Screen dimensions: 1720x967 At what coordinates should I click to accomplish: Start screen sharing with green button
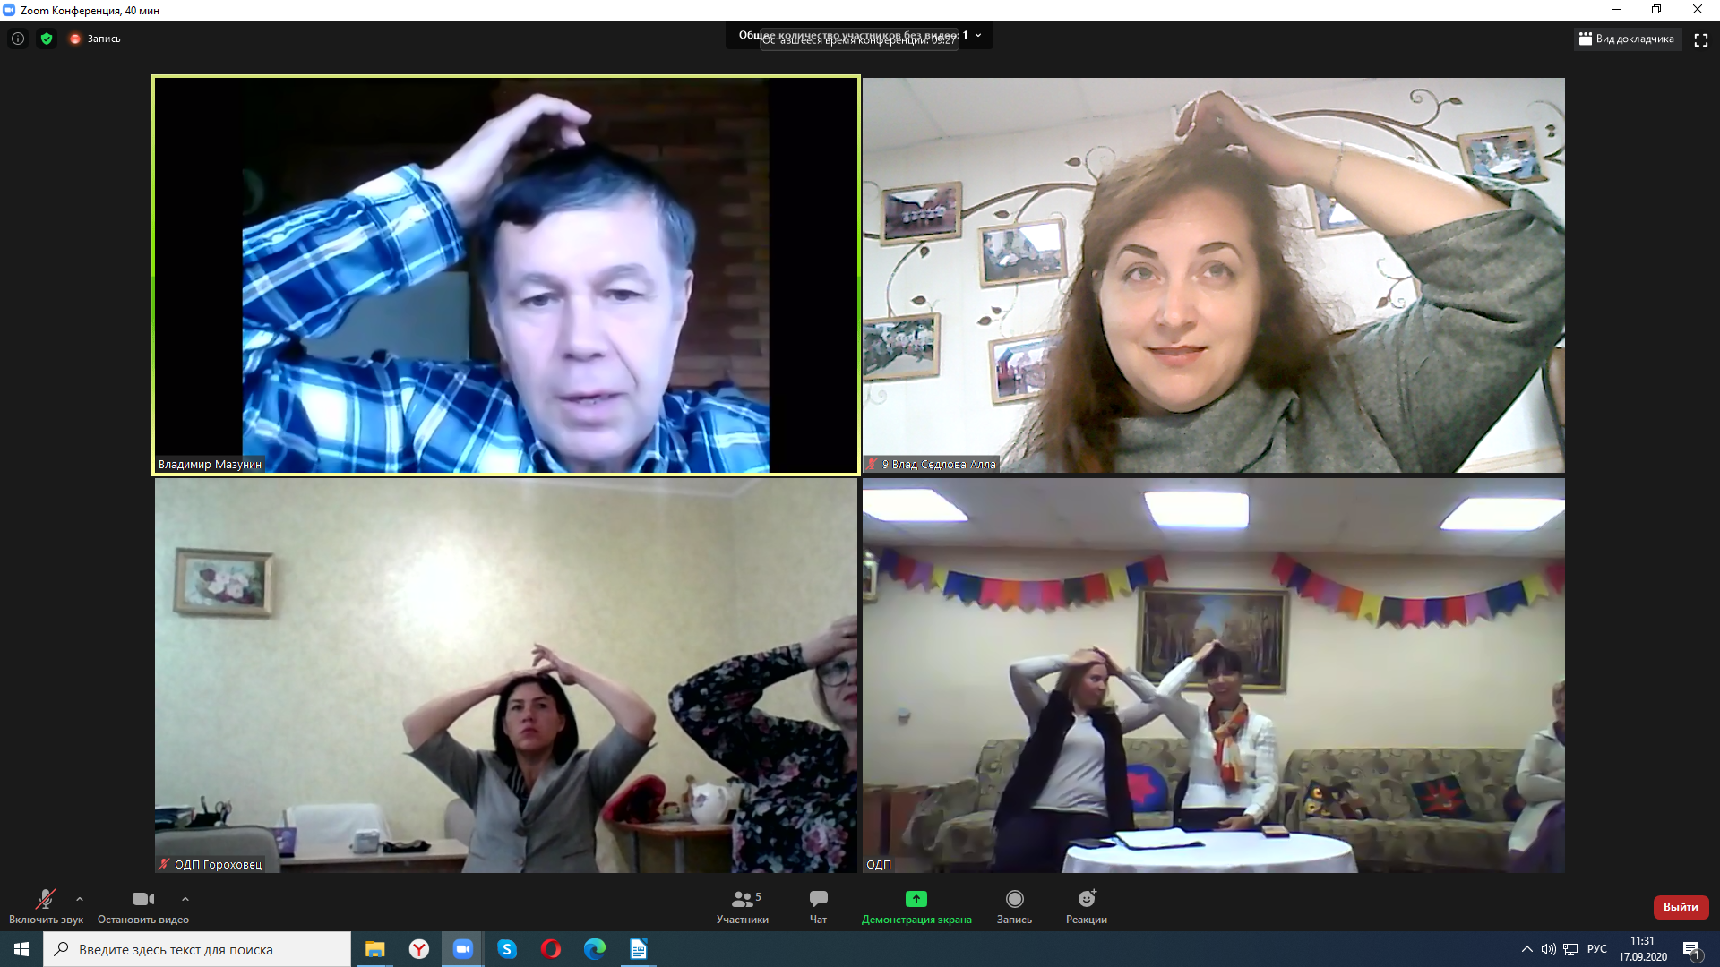(x=916, y=899)
